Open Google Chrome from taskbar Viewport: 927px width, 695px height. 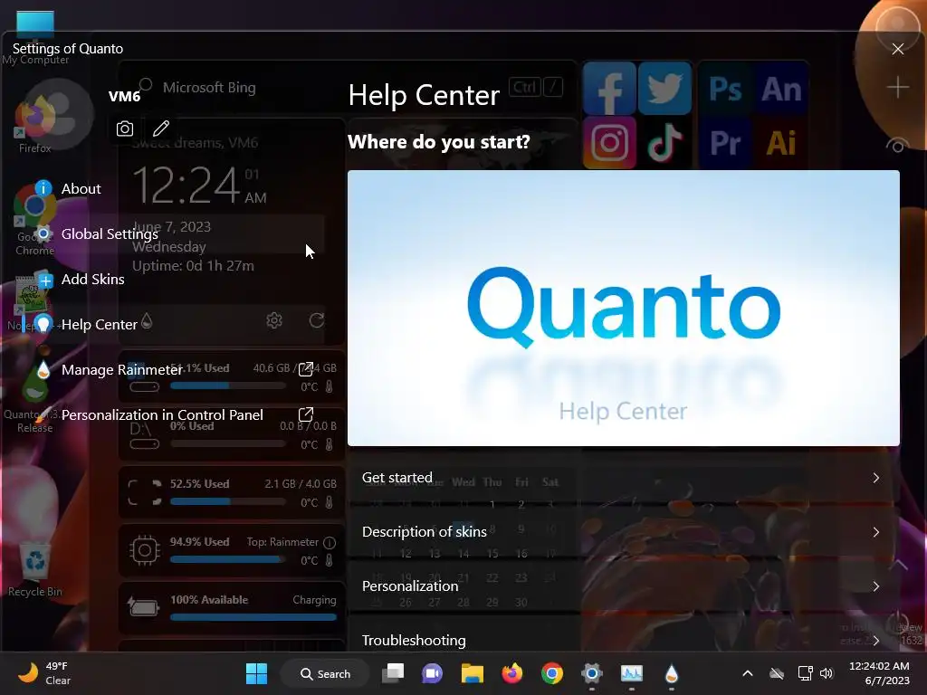pyautogui.click(x=551, y=673)
